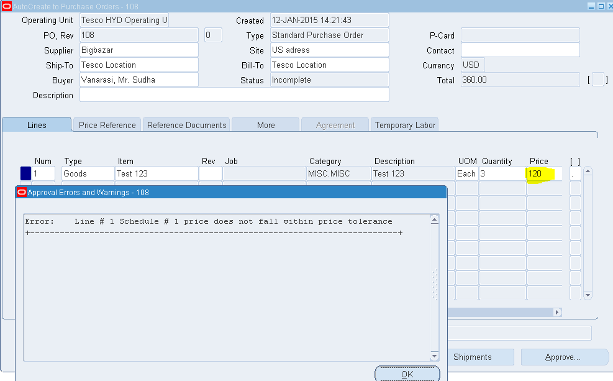Click the lines scrollbar up arrow
Image resolution: width=613 pixels, height=381 pixels.
tap(588, 171)
